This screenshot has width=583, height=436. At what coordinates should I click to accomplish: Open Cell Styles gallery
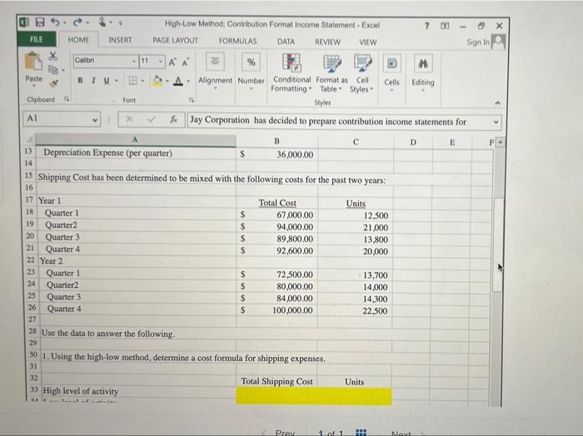tap(361, 73)
